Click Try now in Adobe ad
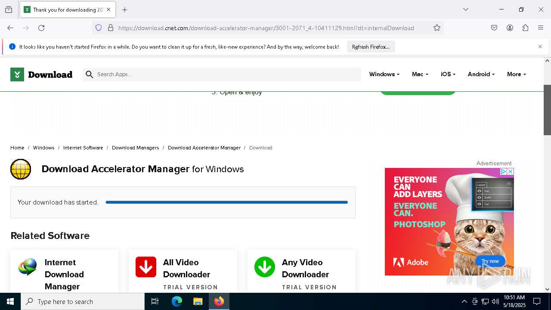 point(490,261)
